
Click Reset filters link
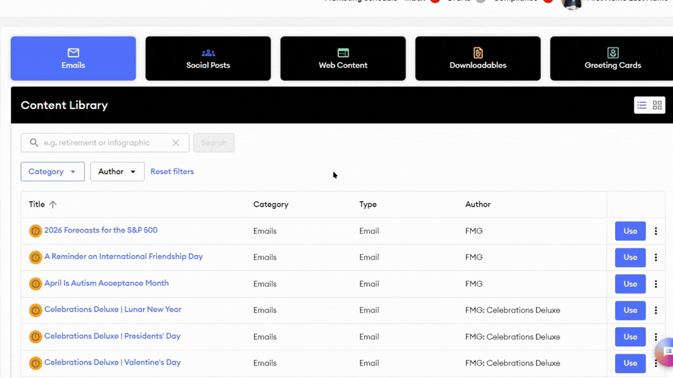(x=172, y=171)
